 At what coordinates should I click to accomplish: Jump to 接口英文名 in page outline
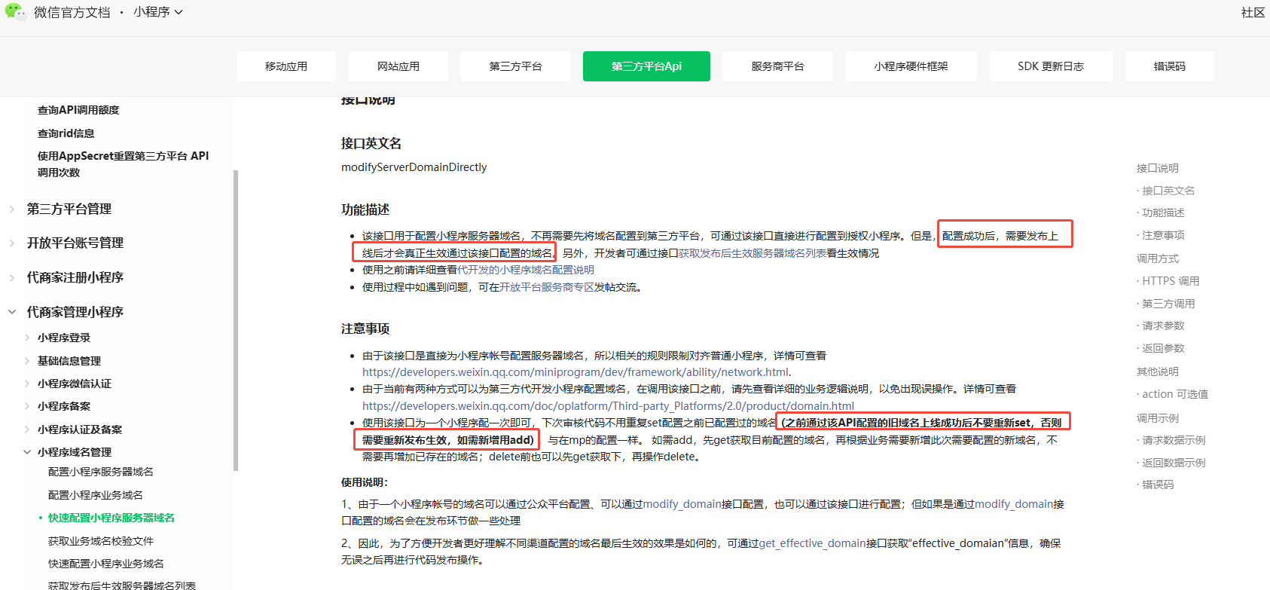1168,191
